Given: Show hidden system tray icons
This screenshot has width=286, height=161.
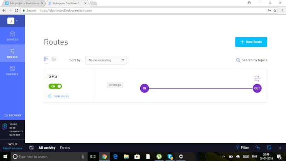Looking at the screenshot, I should coord(224,157).
